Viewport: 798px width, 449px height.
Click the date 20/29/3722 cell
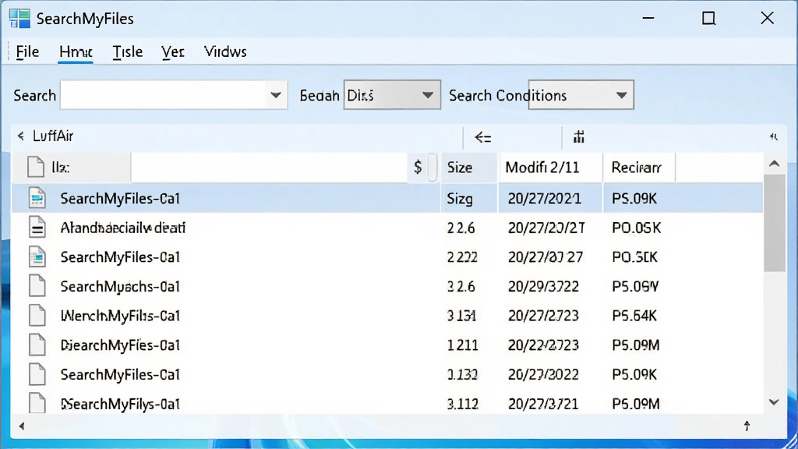[543, 287]
